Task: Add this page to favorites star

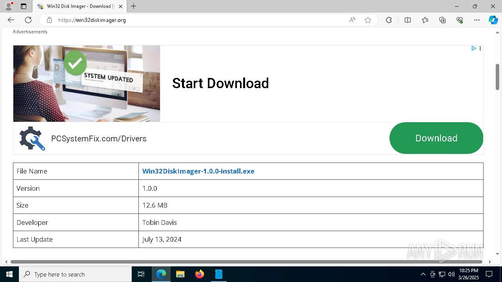Action: (x=368, y=20)
